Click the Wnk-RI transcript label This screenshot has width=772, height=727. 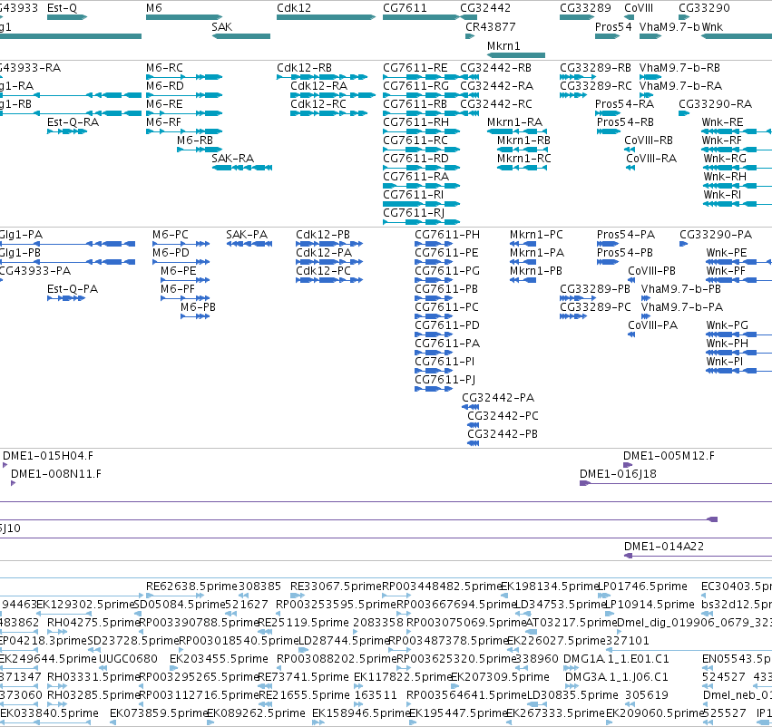[722, 195]
